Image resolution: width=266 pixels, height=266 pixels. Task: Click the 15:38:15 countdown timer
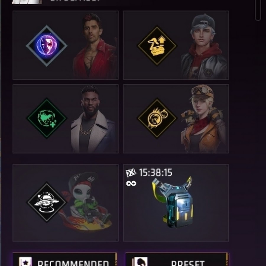tap(155, 173)
